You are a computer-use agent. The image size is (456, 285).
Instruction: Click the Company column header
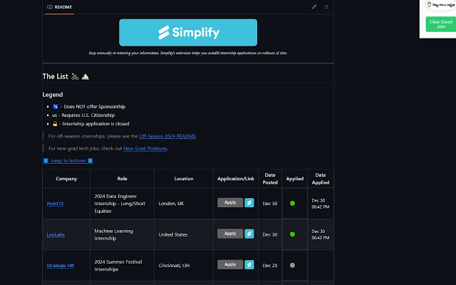[66, 179]
